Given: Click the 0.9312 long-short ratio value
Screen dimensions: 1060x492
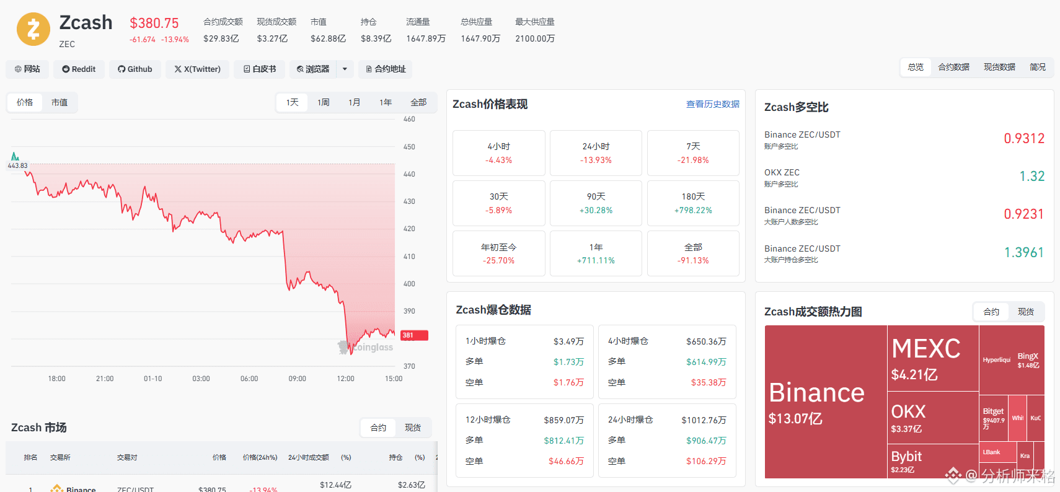Looking at the screenshot, I should tap(1024, 139).
